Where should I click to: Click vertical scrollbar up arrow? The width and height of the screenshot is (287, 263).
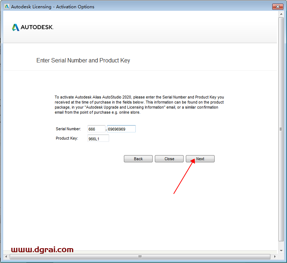pyautogui.click(x=281, y=14)
